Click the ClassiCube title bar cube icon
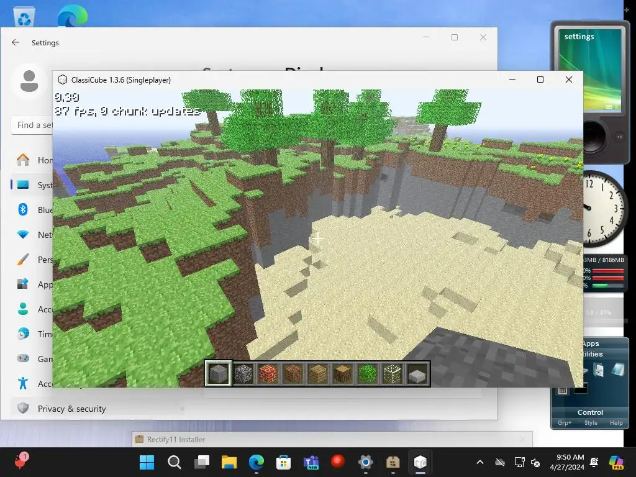Viewport: 636px width, 477px height. pos(63,80)
